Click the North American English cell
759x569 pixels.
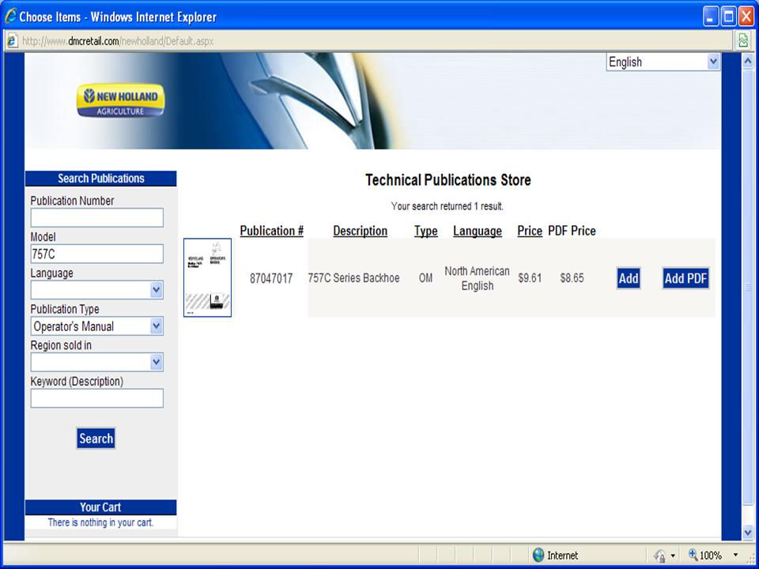click(478, 278)
